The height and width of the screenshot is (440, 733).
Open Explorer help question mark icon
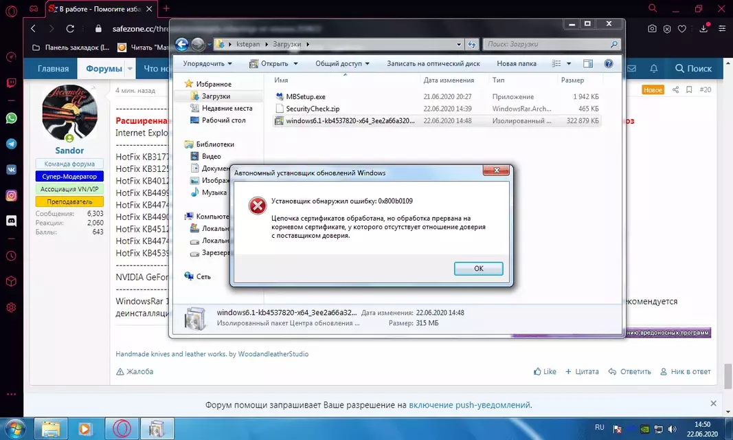pos(608,63)
